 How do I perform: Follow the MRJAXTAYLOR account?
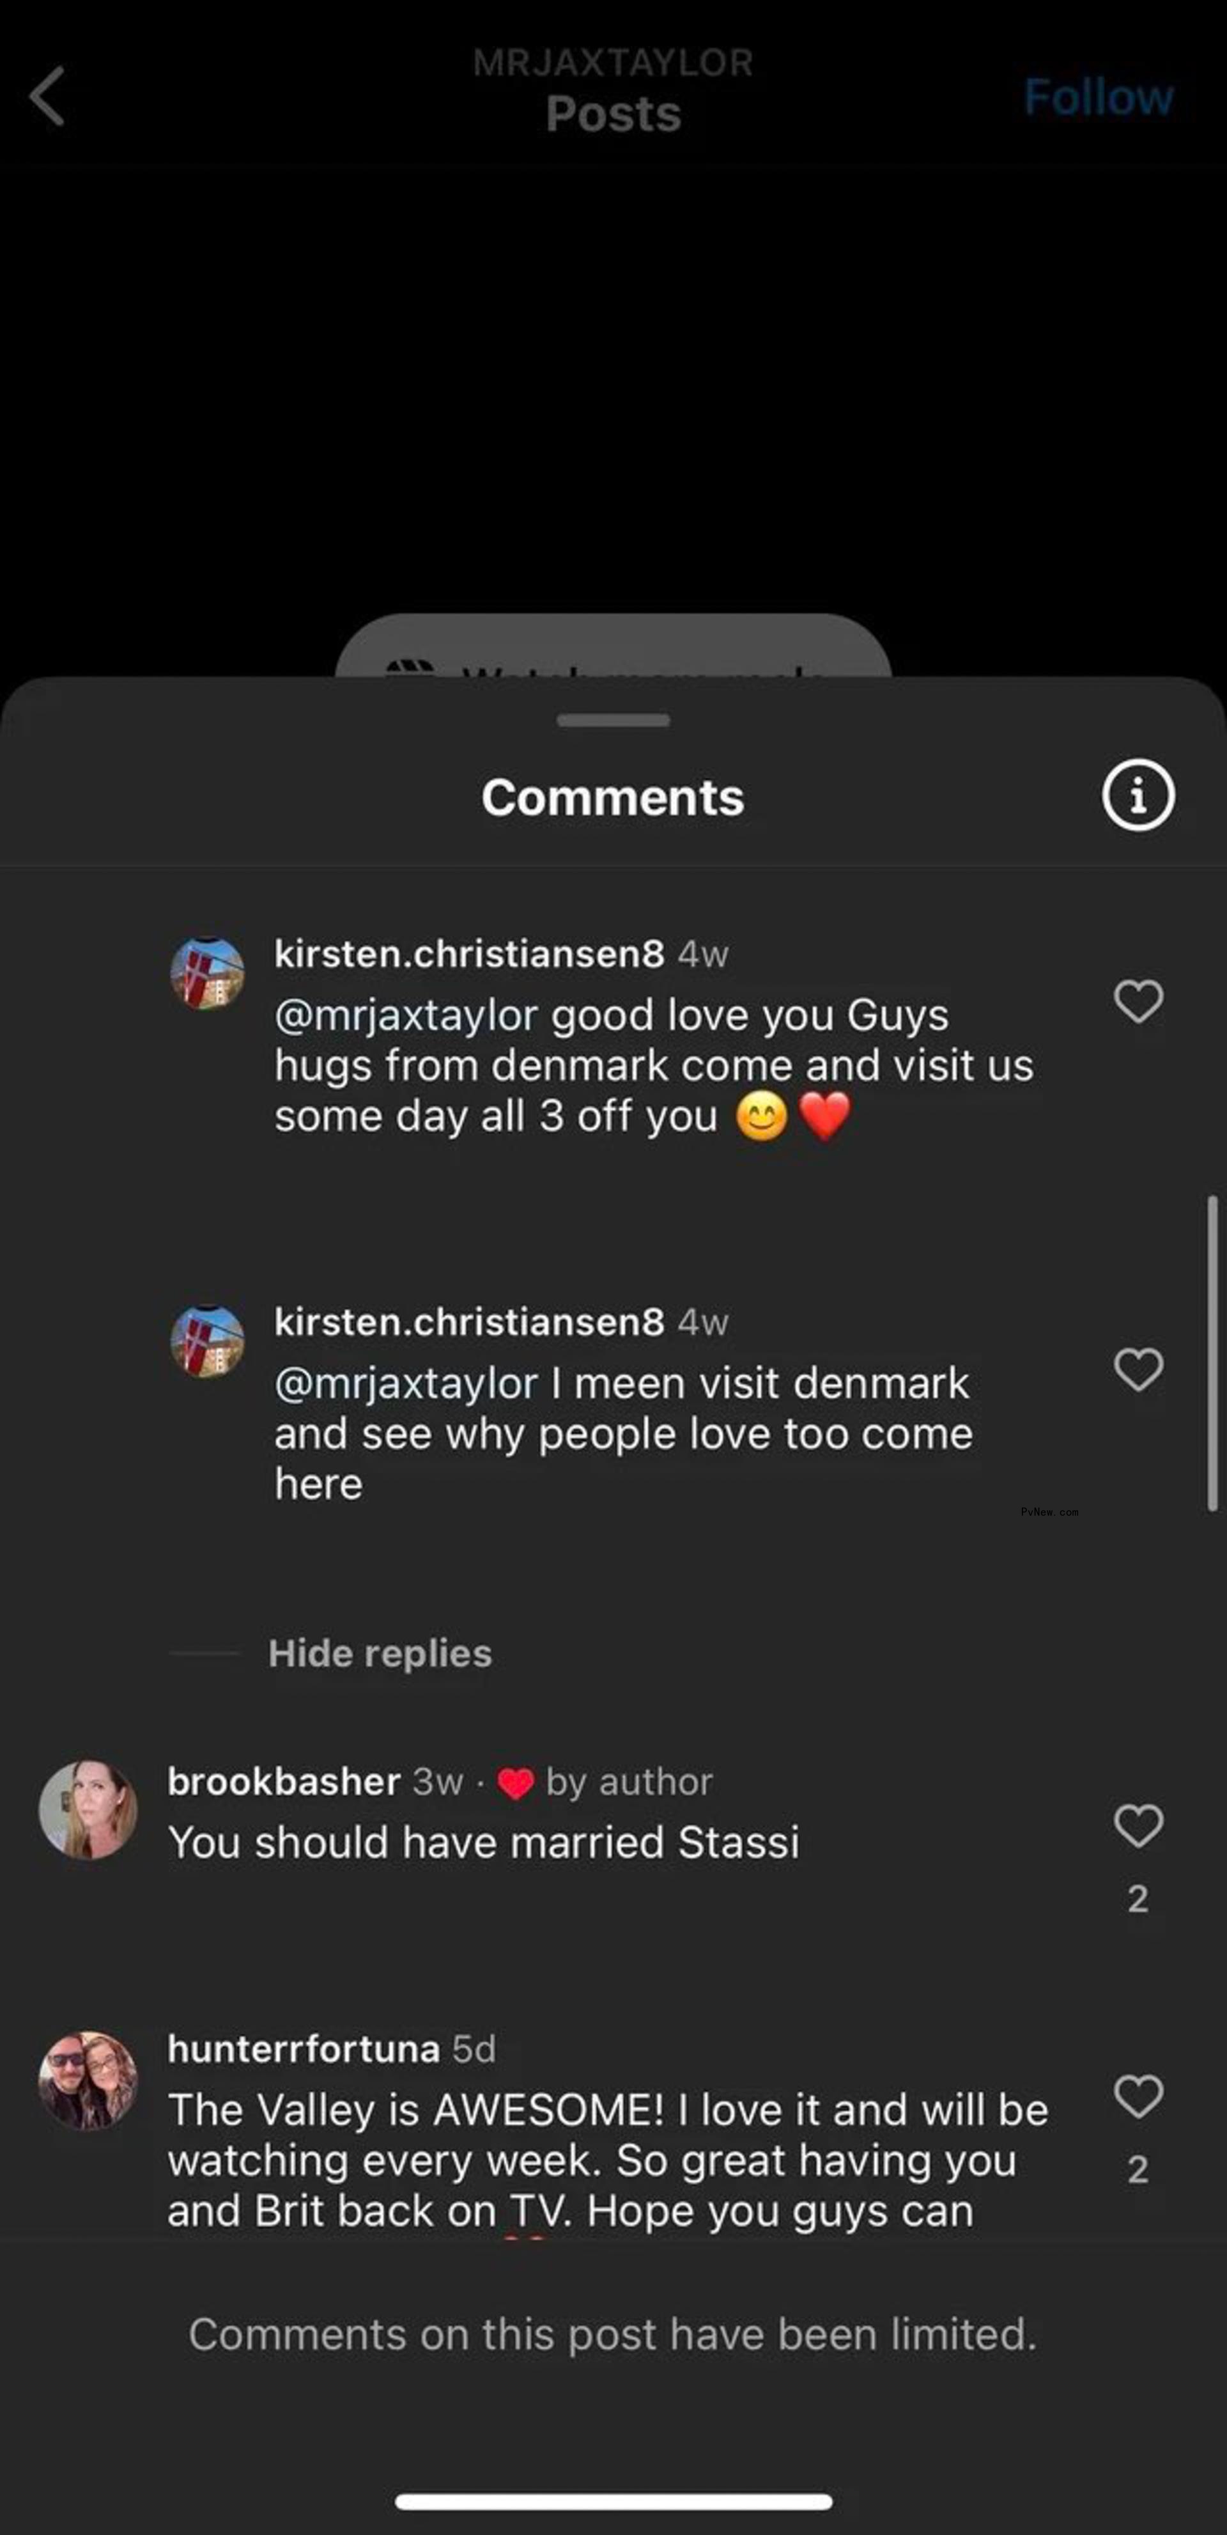1098,97
